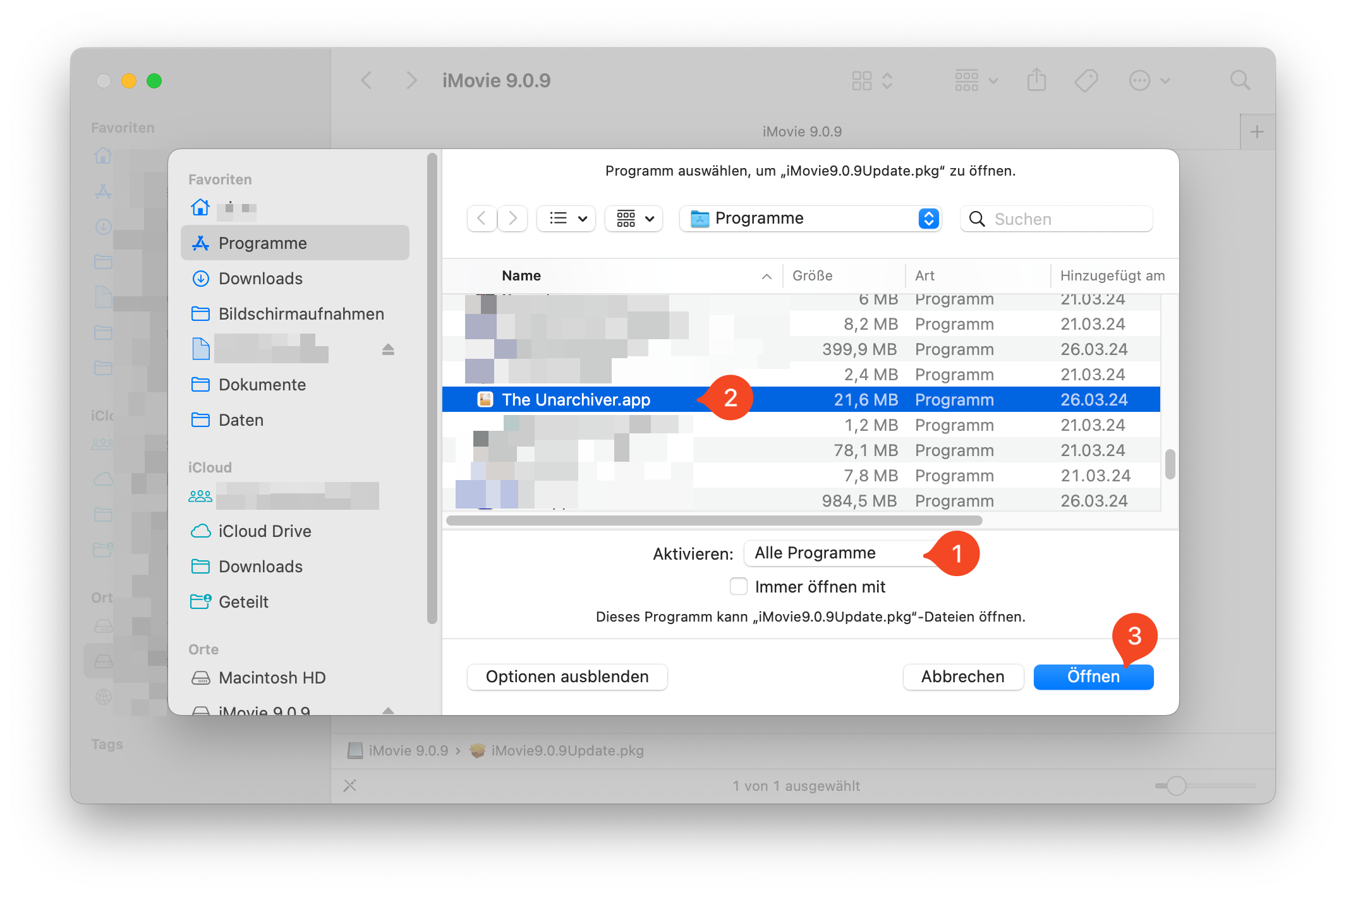This screenshot has width=1346, height=897.
Task: Click the Öffnen button
Action: (1093, 677)
